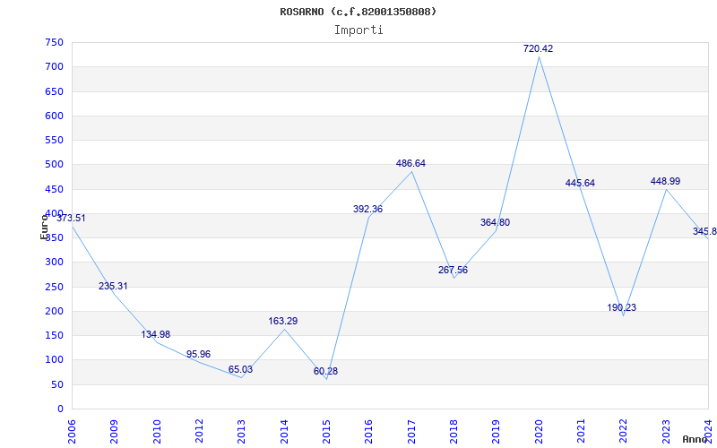Click the y-axis value 750
The height and width of the screenshot is (448, 717).
coord(54,42)
